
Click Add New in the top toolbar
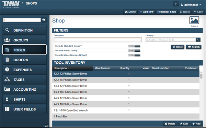point(147,12)
